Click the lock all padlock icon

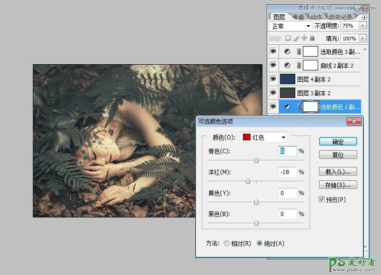coord(312,38)
